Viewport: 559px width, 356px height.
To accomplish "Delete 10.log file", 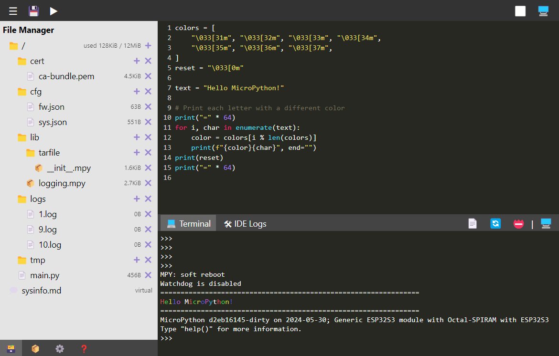I will 148,245.
